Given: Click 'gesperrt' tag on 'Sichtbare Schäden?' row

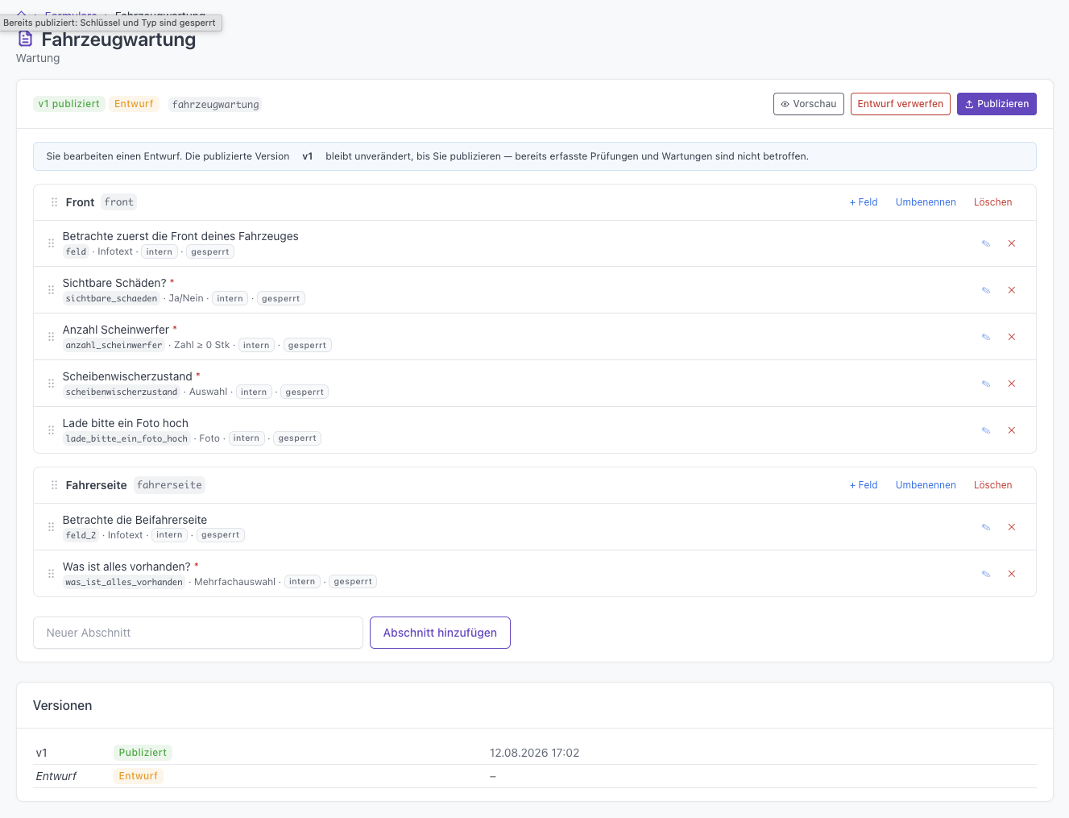Looking at the screenshot, I should (281, 298).
